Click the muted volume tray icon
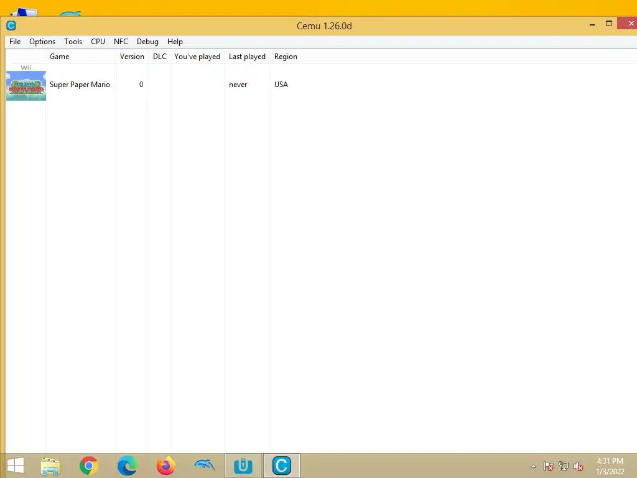 pos(579,466)
